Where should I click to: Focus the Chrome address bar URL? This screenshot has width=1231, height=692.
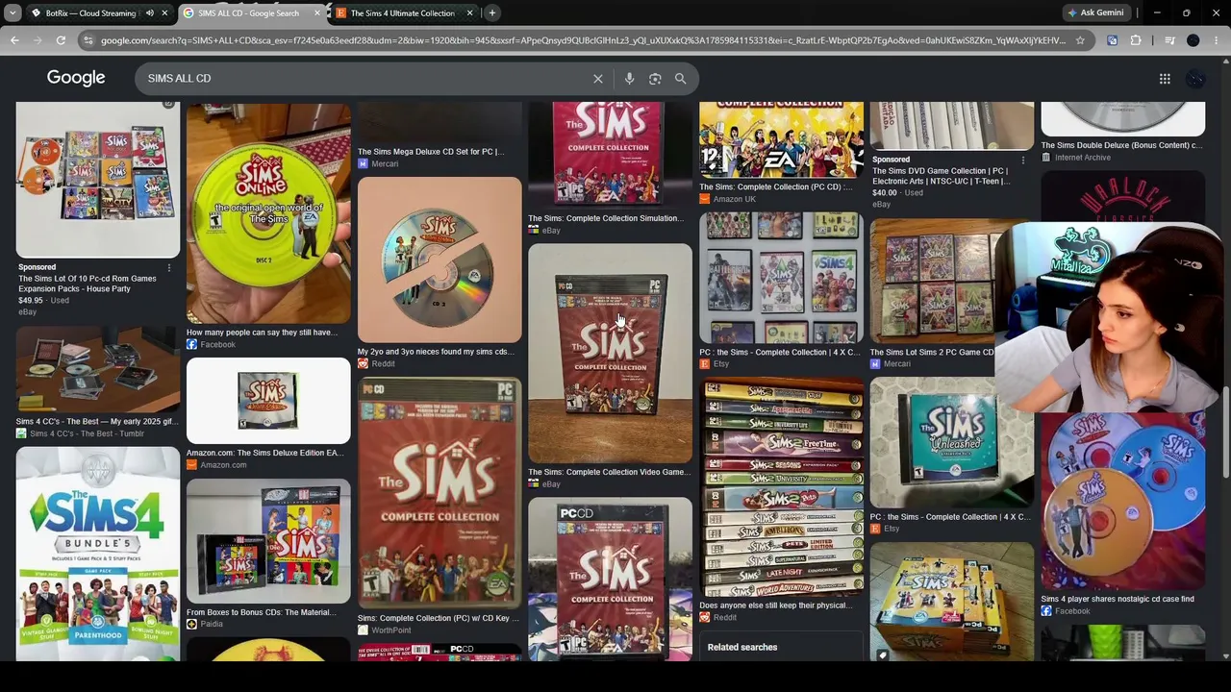[583, 40]
